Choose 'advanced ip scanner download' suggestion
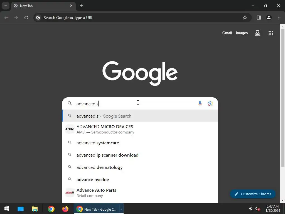The height and width of the screenshot is (214, 285). tap(140, 155)
